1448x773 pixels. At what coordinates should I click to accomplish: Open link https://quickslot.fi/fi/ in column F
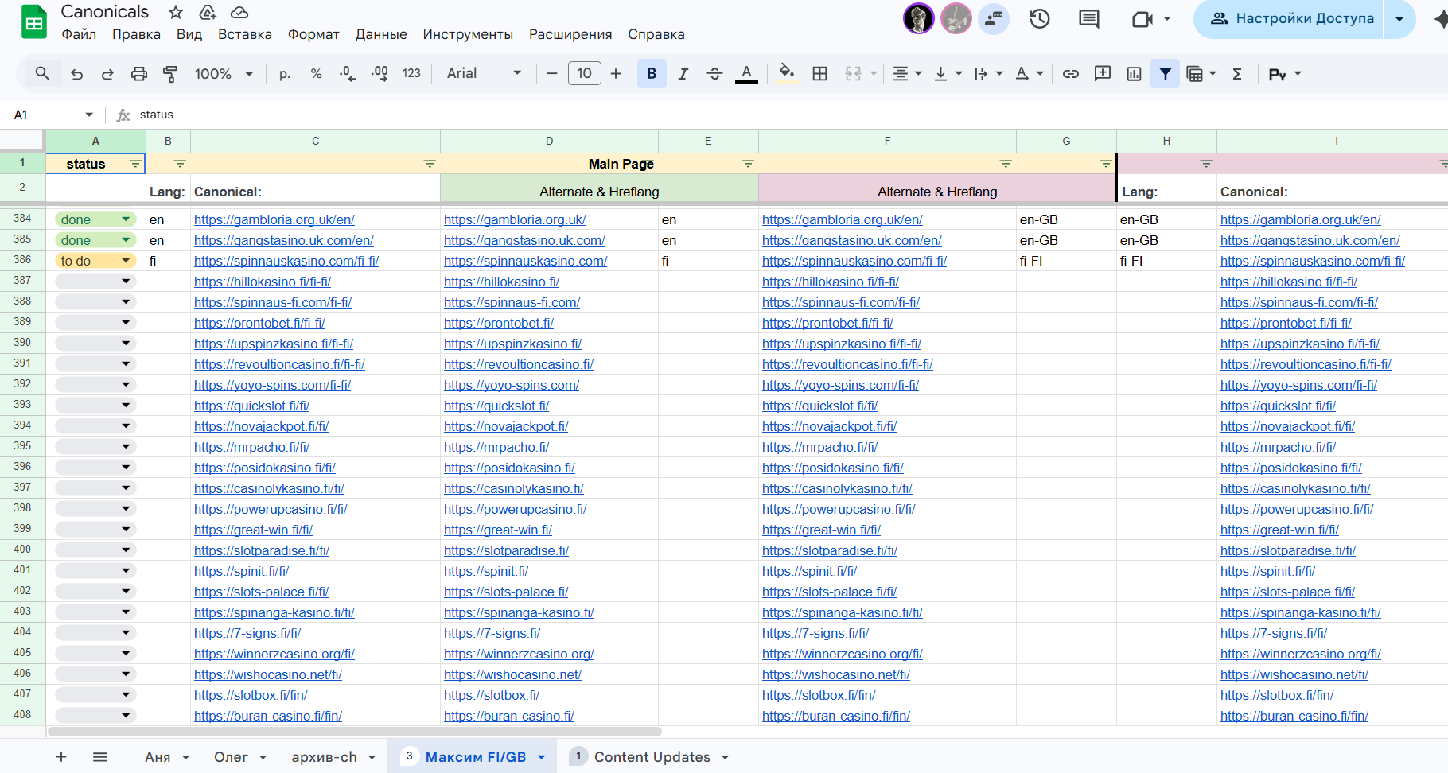click(819, 406)
